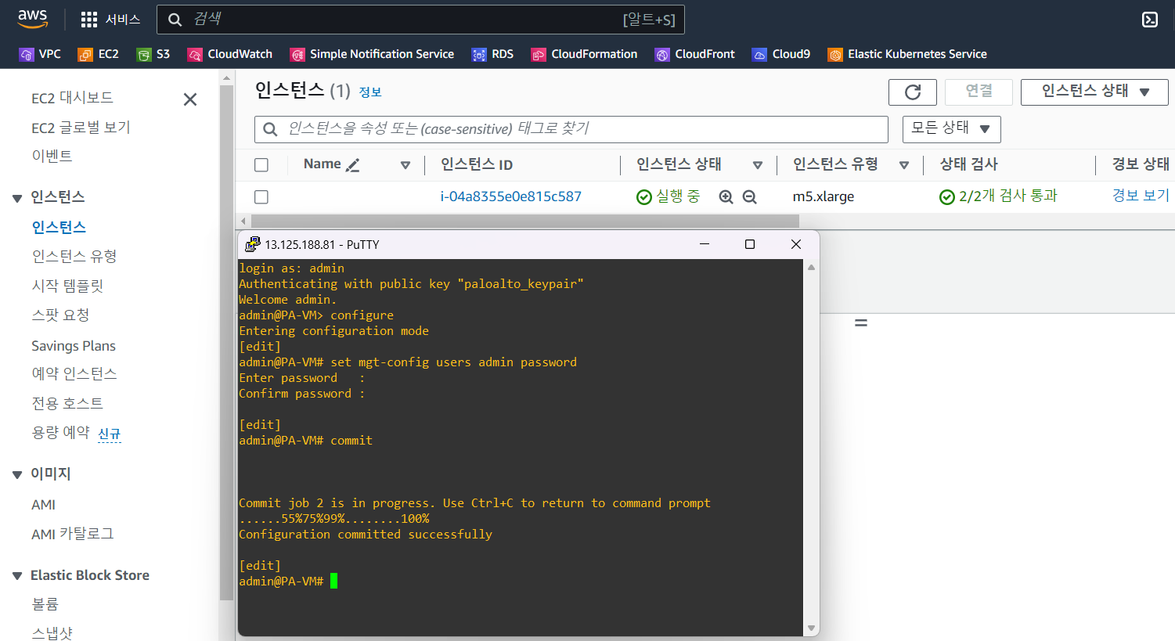Click m5.xlarge instance type cell
This screenshot has height=641, width=1175.
(824, 197)
